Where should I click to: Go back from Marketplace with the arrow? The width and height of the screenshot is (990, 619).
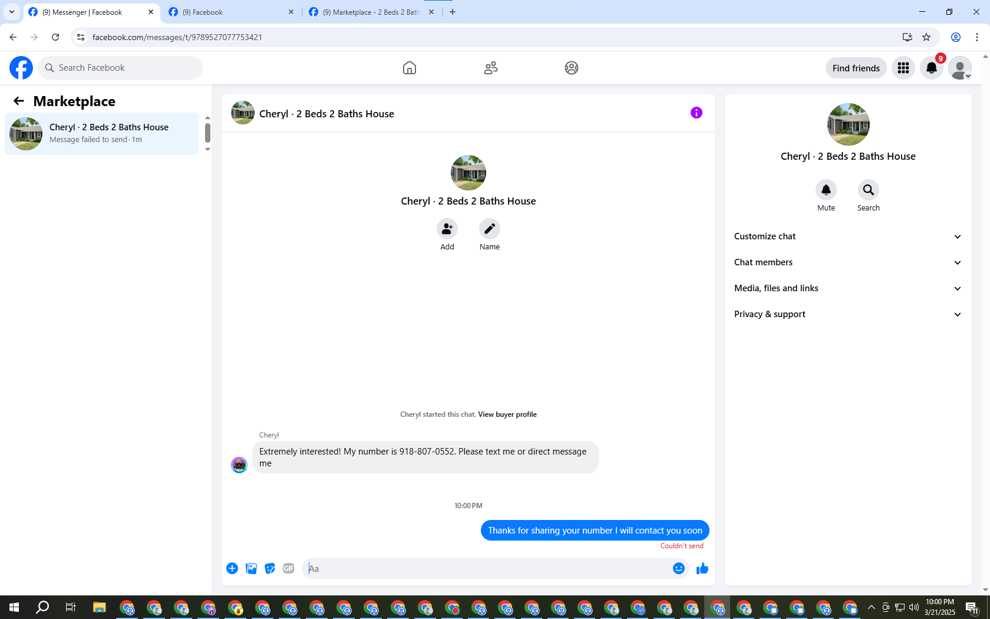[x=19, y=101]
